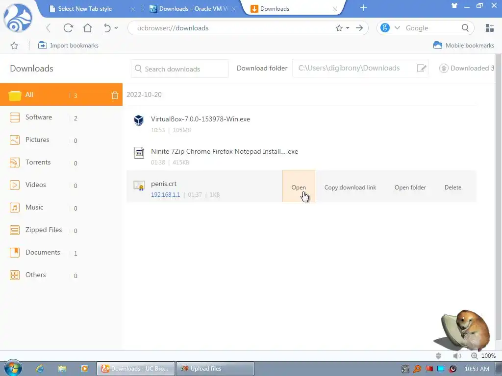Launch Internet Explorer from taskbar
Viewport: 502px width, 376px height.
point(40,369)
